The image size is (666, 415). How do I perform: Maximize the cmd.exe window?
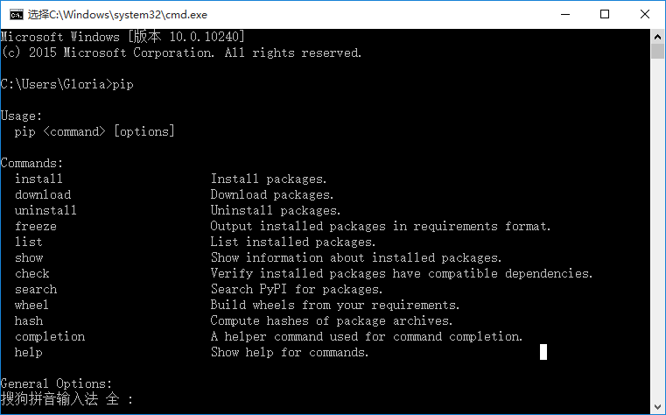[605, 14]
